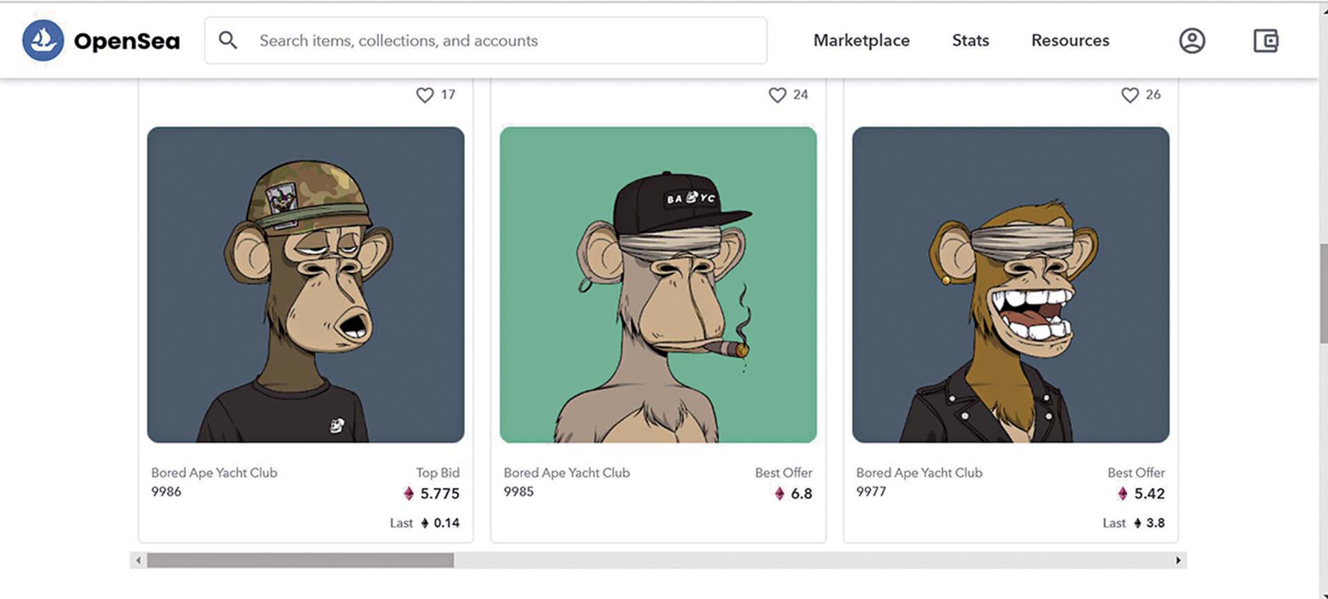
Task: Click Bored Ape Yacht Club link above 9977
Action: [x=919, y=473]
